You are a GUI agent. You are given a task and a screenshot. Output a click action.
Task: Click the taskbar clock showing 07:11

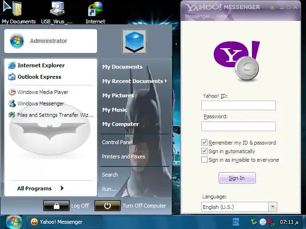(289, 222)
